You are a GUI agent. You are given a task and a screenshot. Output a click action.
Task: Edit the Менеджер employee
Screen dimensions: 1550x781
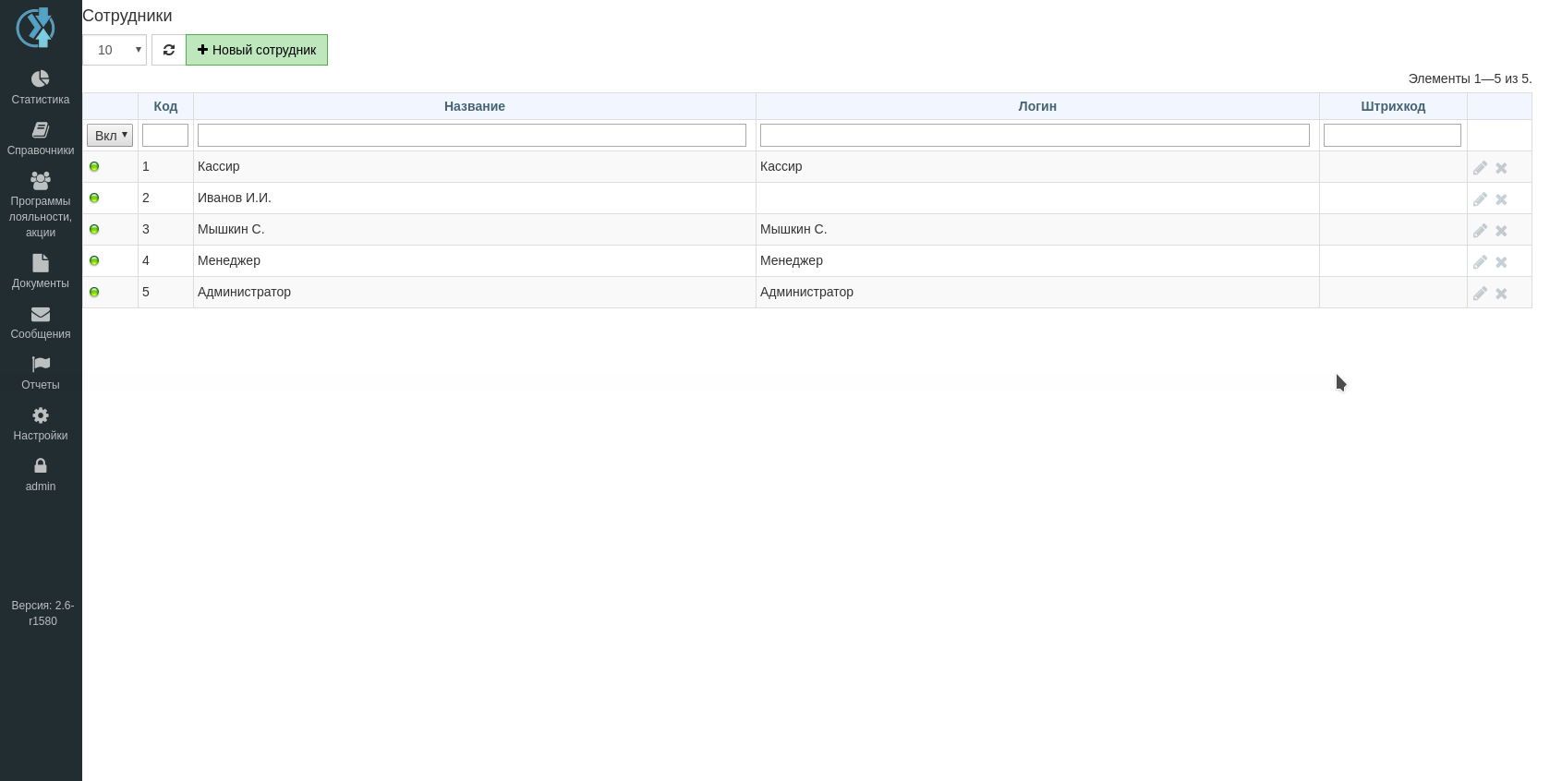(1480, 261)
